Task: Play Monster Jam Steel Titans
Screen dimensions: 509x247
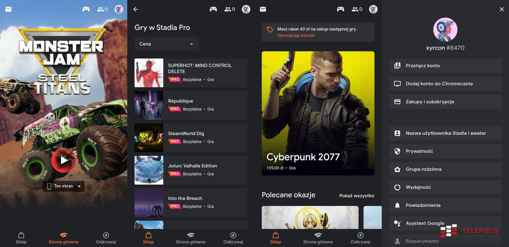Action: tap(64, 160)
